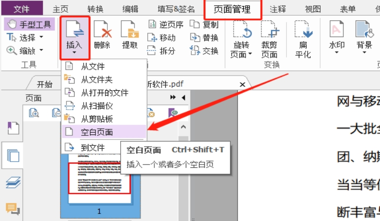
Task: Choose 从文件 in insert menu
Action: 104,66
